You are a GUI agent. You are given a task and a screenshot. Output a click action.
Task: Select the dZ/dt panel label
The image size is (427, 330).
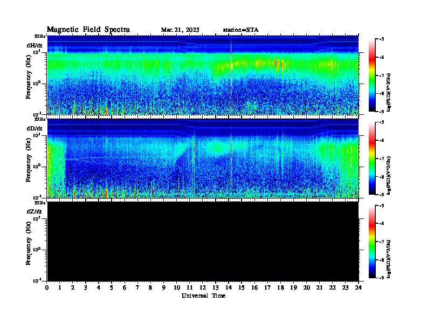[x=35, y=211]
